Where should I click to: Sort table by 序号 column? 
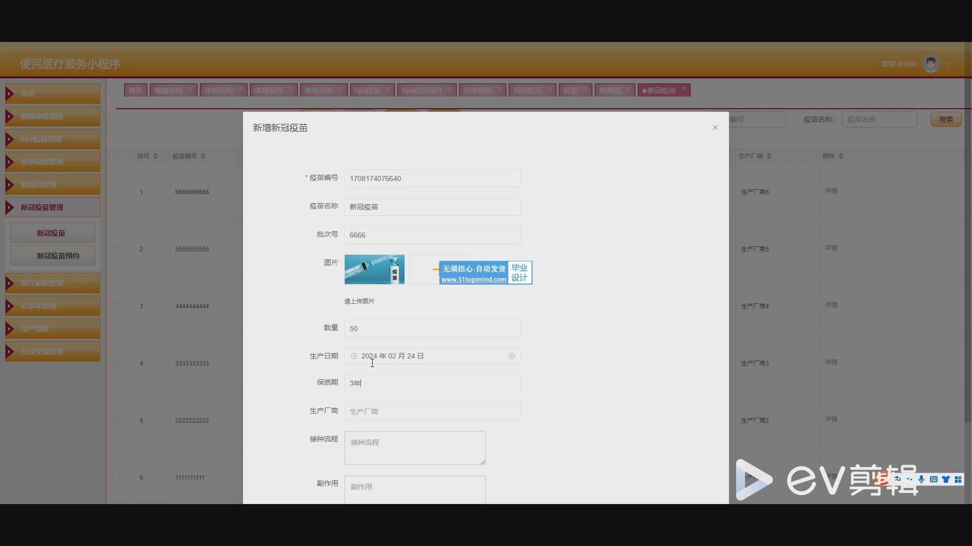[155, 156]
